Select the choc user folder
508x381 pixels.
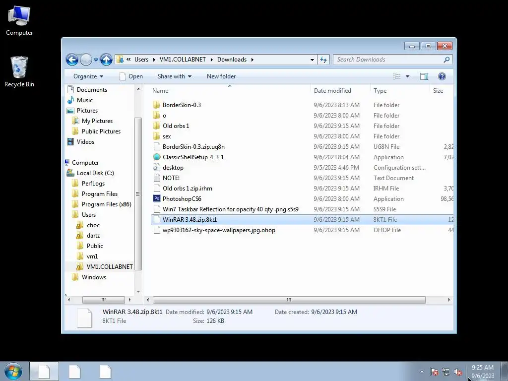pyautogui.click(x=93, y=225)
